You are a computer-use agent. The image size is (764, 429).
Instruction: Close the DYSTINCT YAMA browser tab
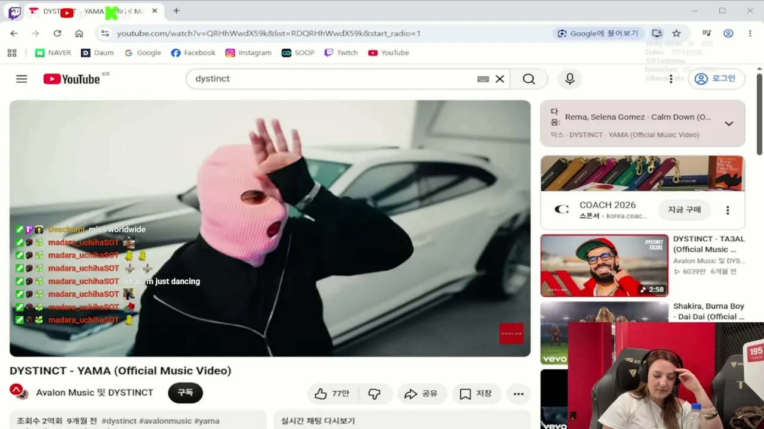tap(155, 11)
